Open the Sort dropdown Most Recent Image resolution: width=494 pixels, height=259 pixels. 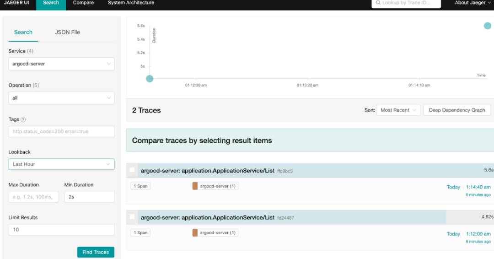(x=398, y=110)
